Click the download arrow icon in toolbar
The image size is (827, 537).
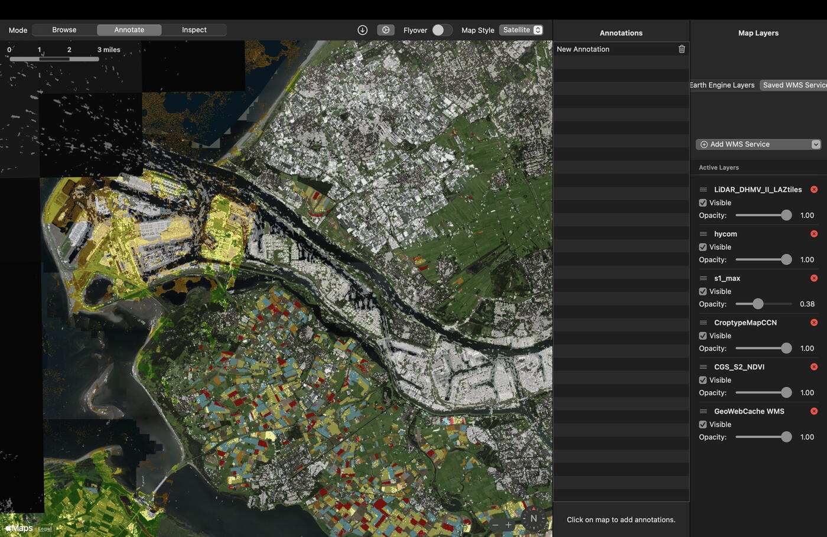point(363,30)
